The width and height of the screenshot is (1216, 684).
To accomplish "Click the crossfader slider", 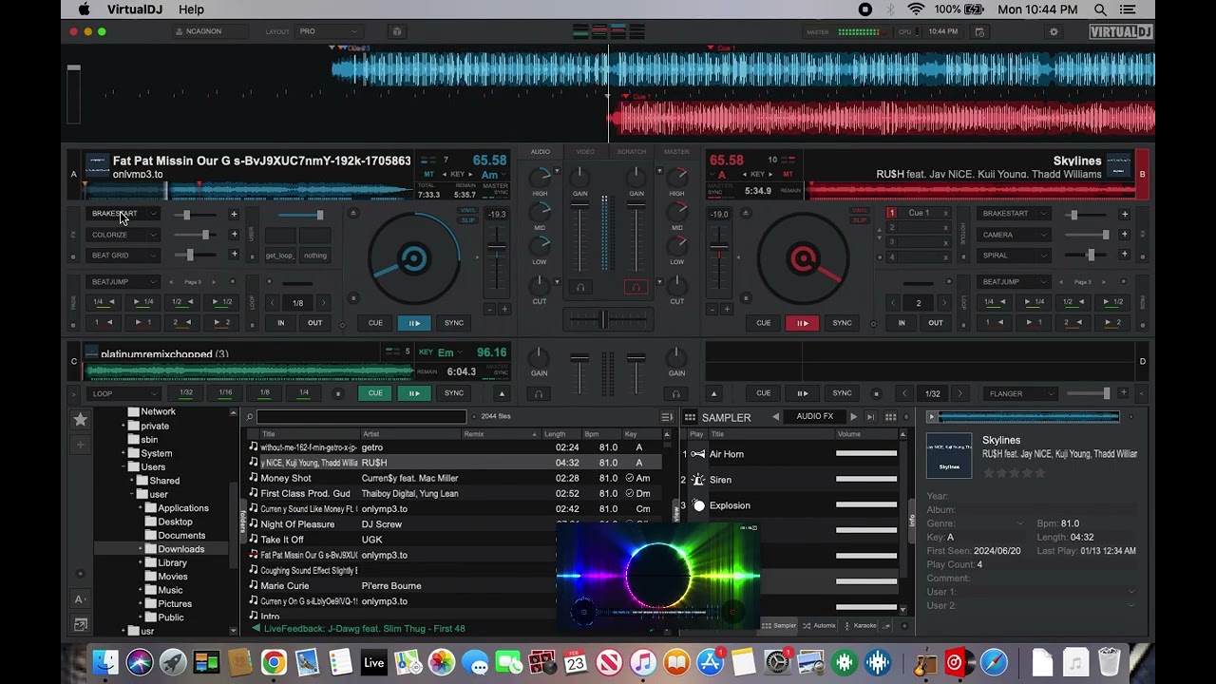I will pyautogui.click(x=604, y=319).
